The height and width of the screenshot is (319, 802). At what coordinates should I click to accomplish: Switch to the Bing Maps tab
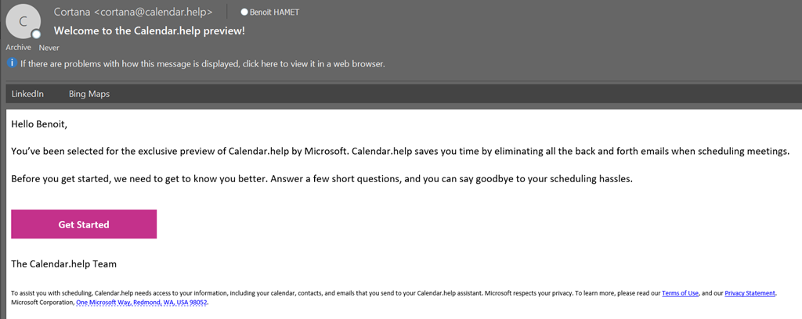coord(89,94)
